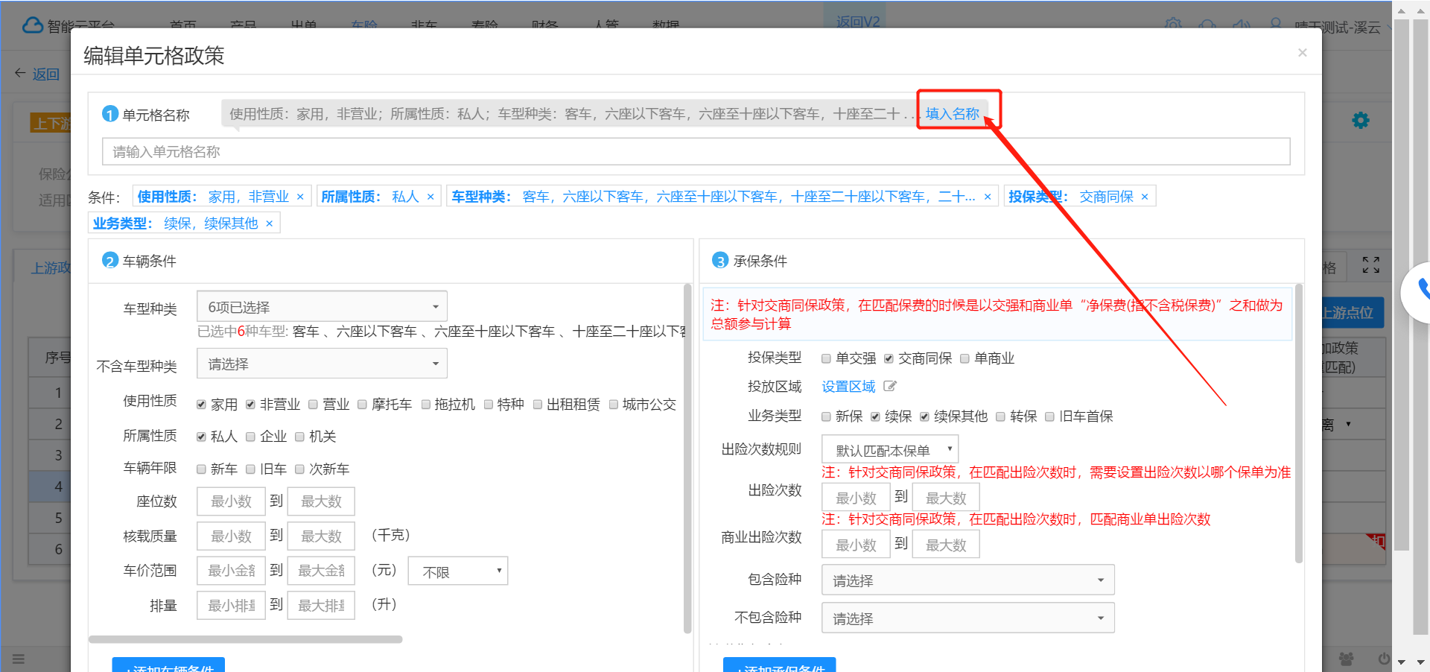Open the 包含险种 dropdown

968,580
